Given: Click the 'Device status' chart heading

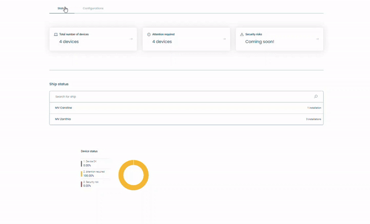Looking at the screenshot, I should click(89, 151).
